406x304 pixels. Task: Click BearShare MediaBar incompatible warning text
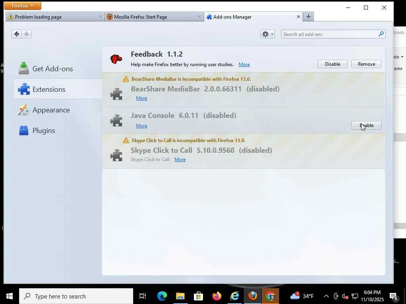191,79
